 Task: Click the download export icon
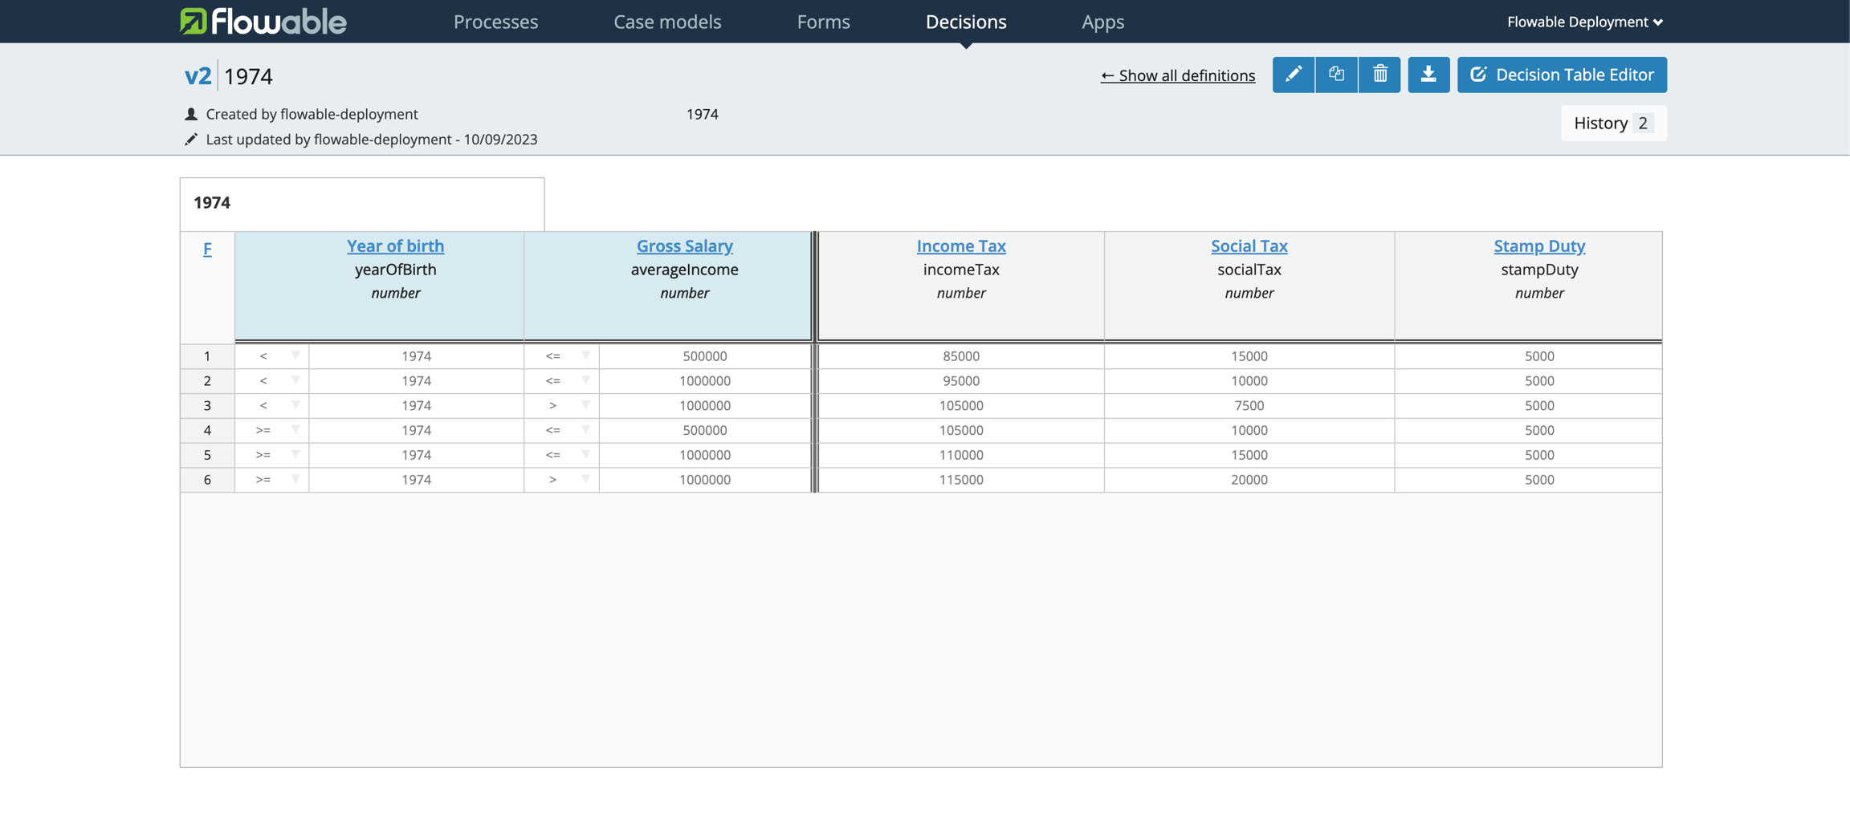tap(1428, 75)
